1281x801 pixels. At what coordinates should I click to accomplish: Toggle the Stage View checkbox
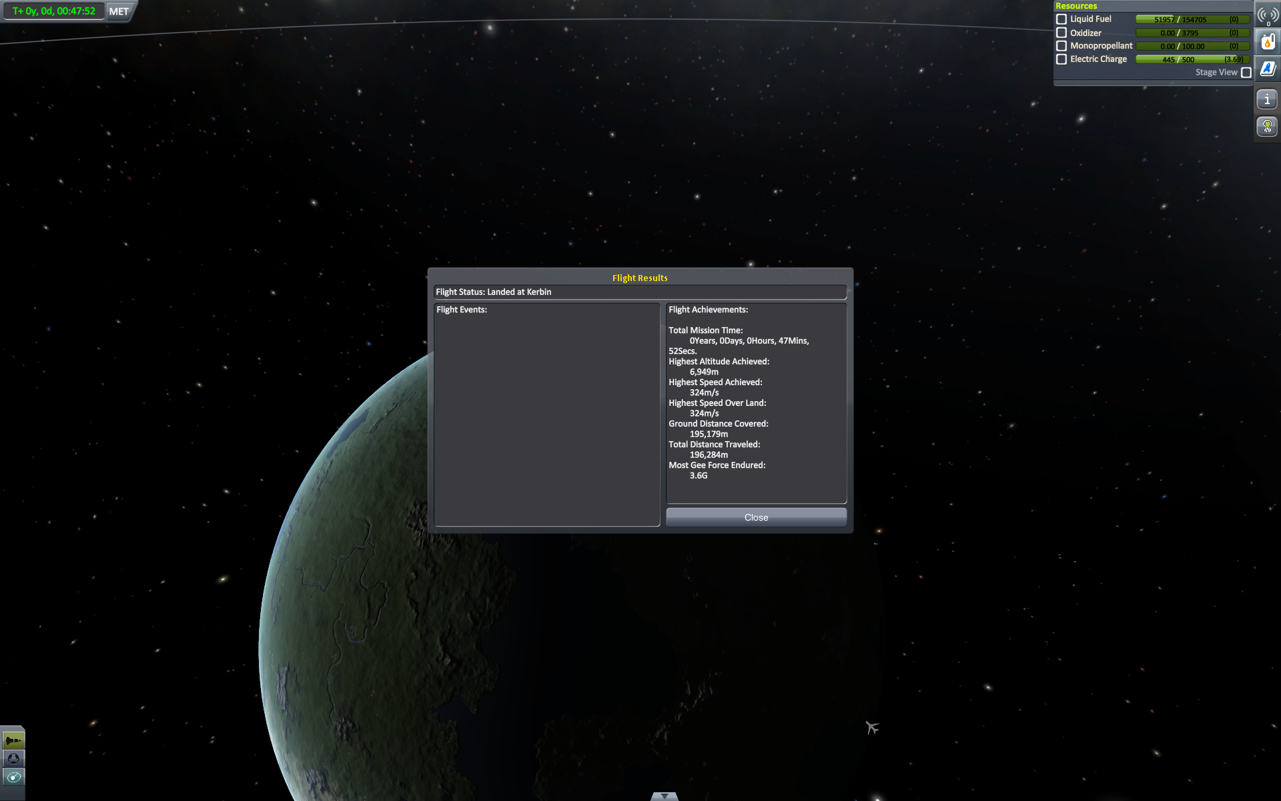pos(1246,73)
